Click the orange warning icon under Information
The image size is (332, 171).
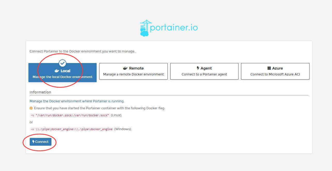point(31,108)
